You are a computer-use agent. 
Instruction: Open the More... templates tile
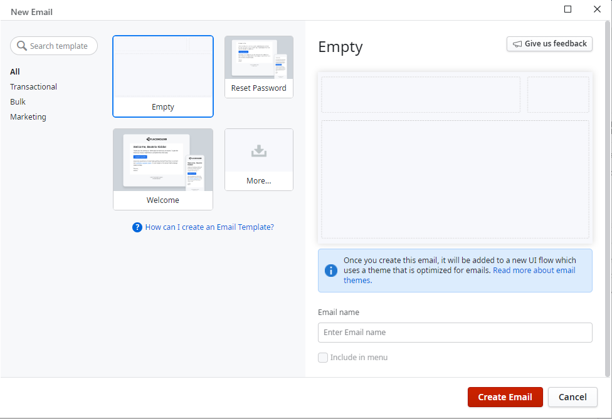point(259,160)
